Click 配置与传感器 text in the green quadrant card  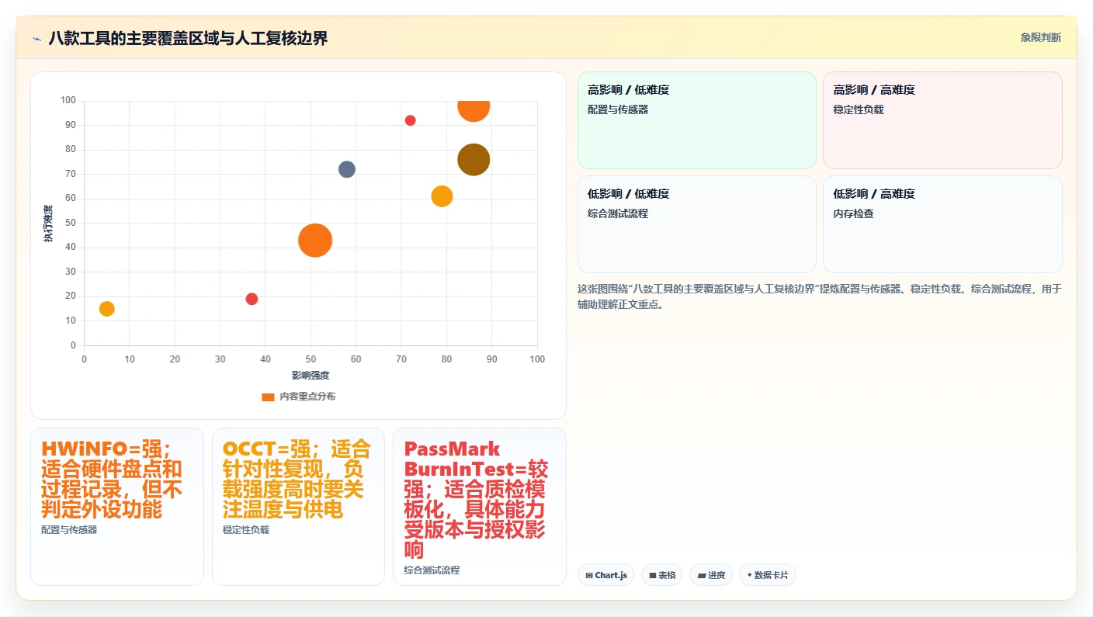point(618,109)
